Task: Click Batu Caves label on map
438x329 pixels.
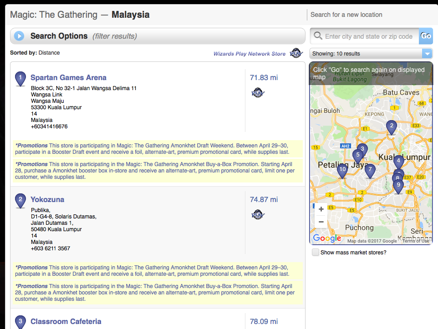Action: click(401, 92)
